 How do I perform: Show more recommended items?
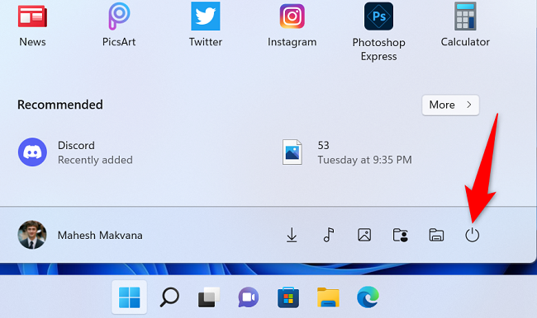tap(450, 105)
